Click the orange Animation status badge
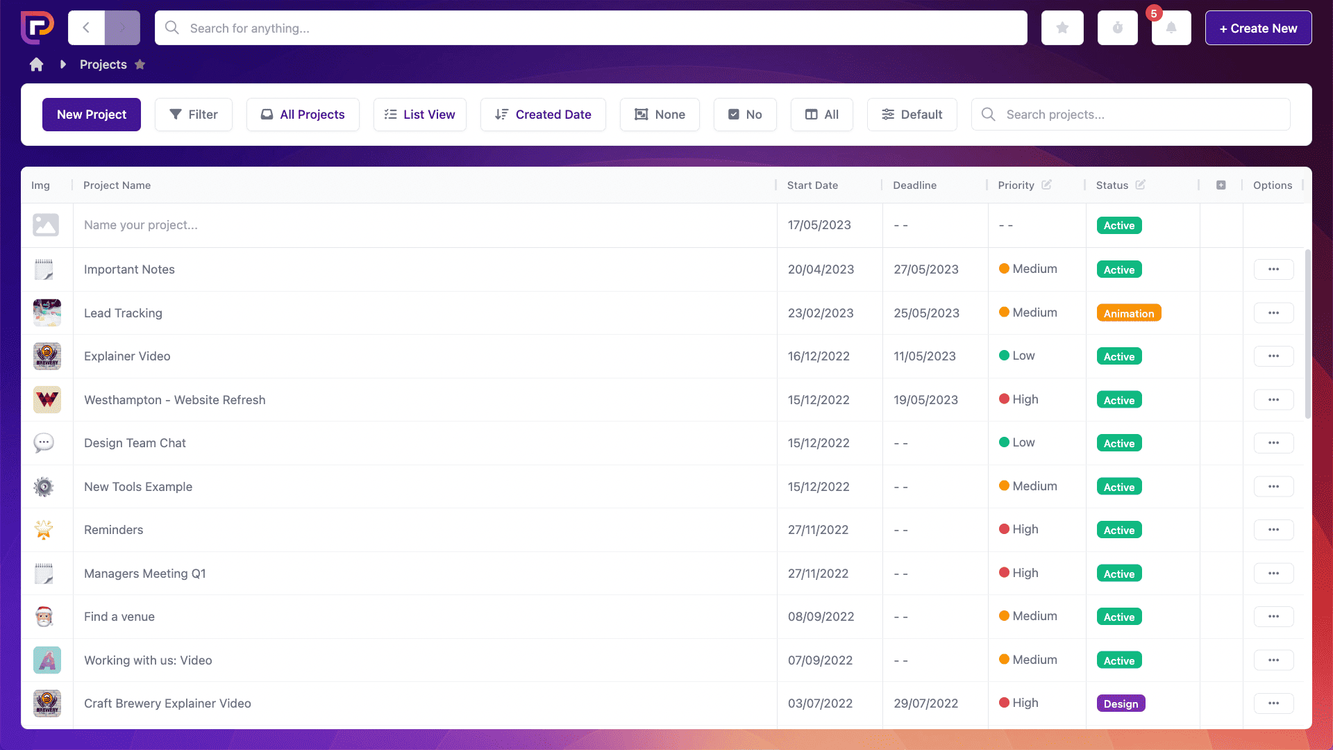This screenshot has width=1333, height=750. (x=1128, y=313)
